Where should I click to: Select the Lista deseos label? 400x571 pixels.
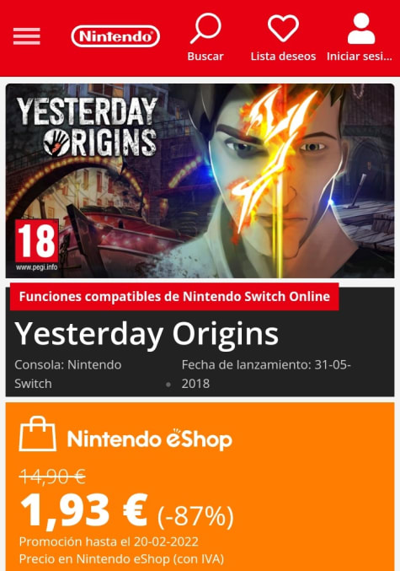point(283,56)
